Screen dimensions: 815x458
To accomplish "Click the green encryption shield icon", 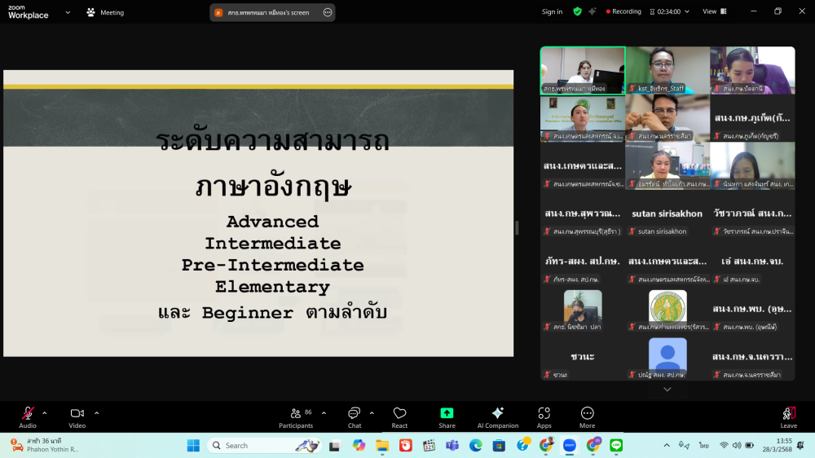I will point(578,11).
